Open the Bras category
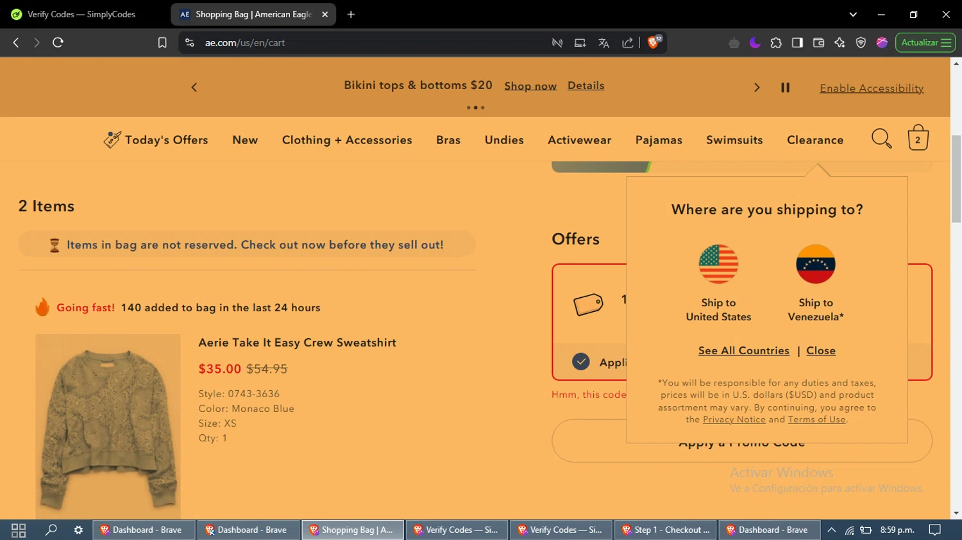The image size is (962, 540). (x=448, y=140)
